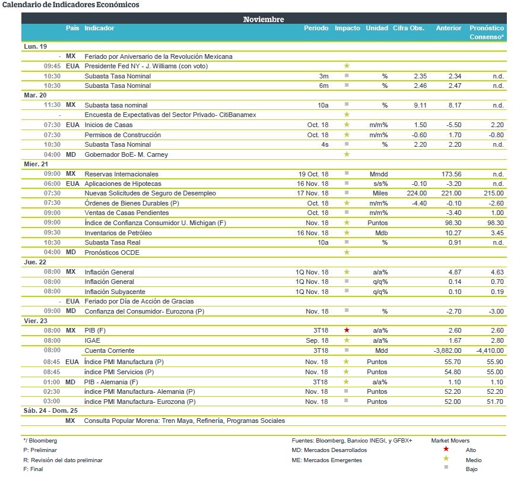Click the -3,882.00 Cuenta Corriente value
Screen dimensions: 514x477
pos(448,350)
